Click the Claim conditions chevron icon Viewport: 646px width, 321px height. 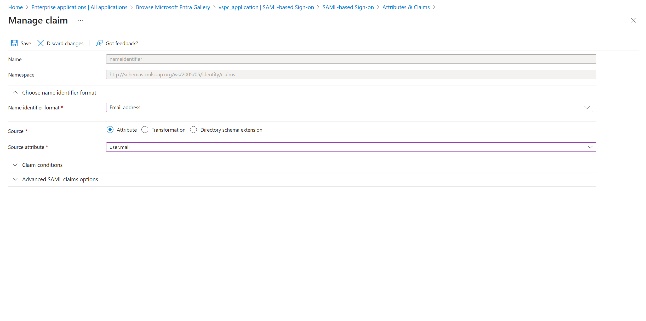(15, 165)
